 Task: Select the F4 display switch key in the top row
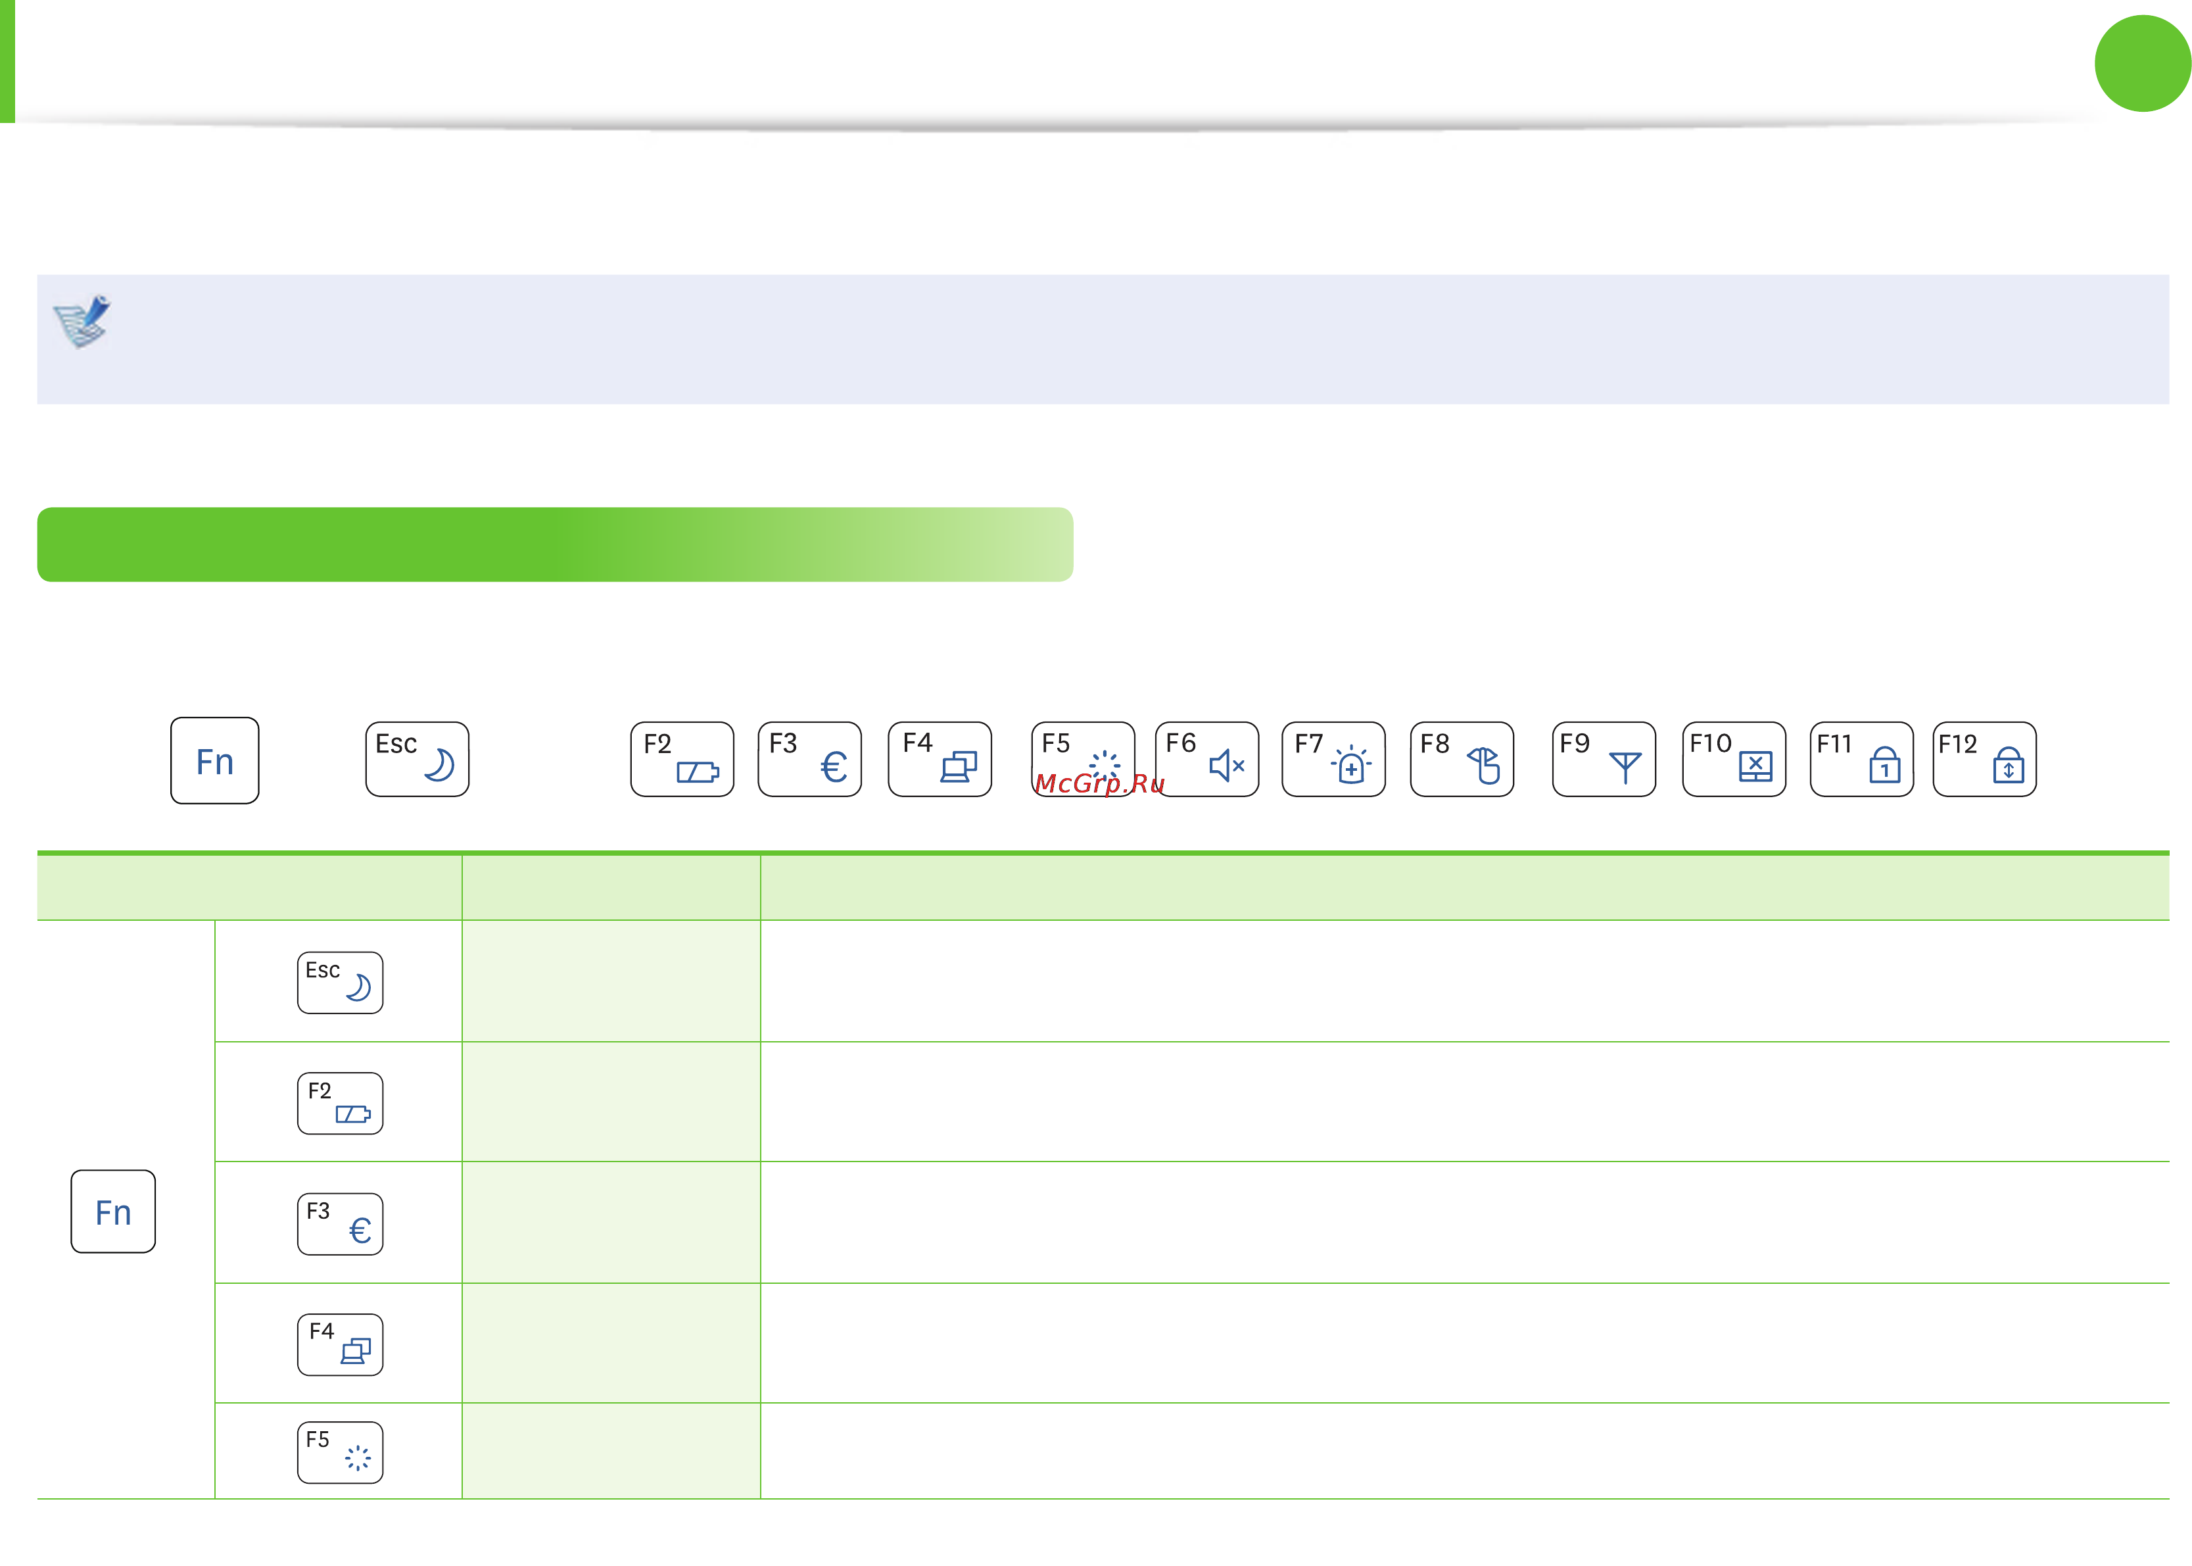pos(939,759)
